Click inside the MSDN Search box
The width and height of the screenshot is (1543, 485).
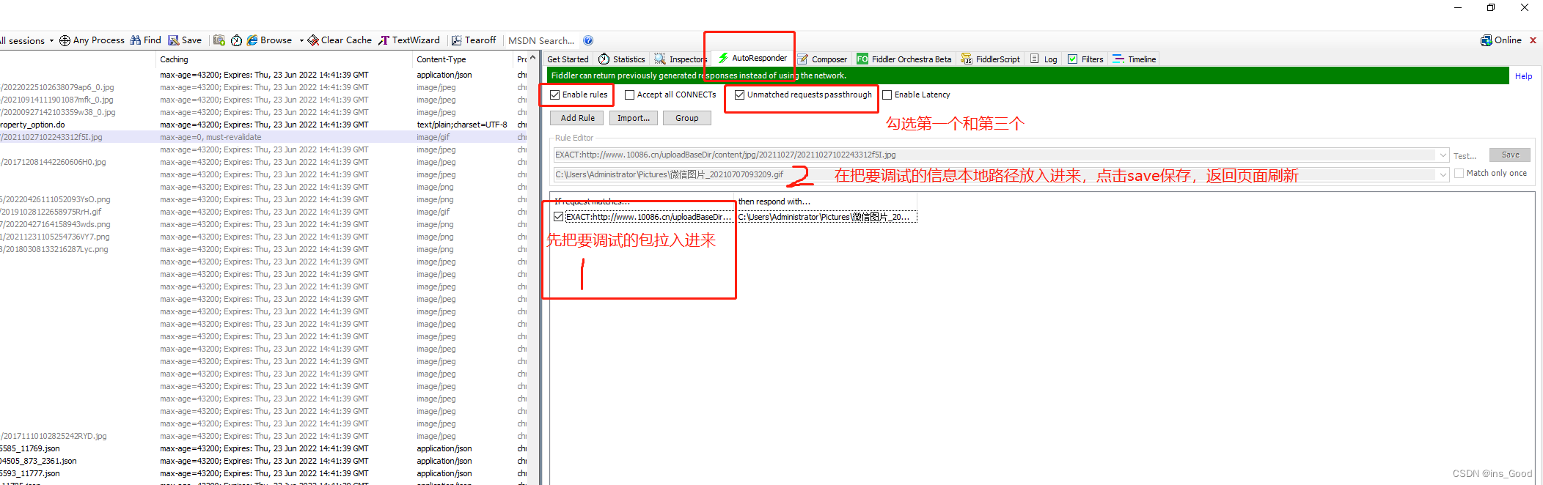pos(541,41)
